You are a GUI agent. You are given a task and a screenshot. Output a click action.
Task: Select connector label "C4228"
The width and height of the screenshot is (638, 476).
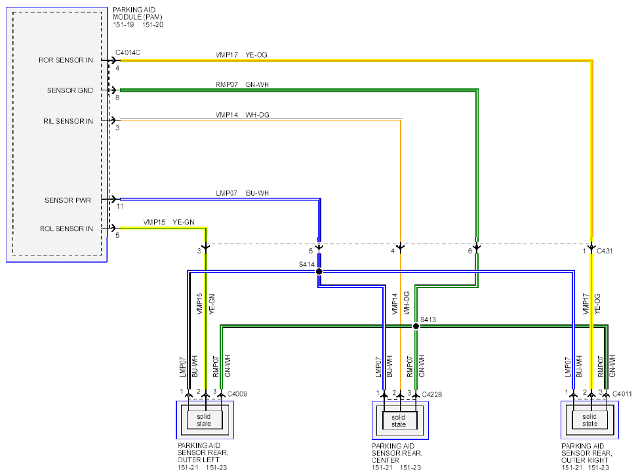431,394
